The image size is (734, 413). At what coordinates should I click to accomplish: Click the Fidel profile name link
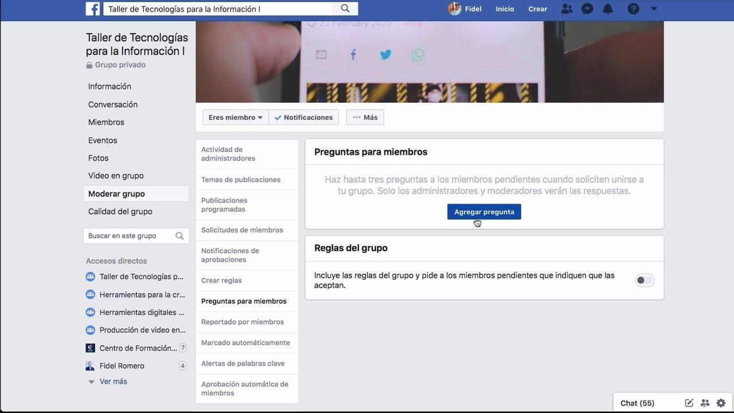pos(473,9)
